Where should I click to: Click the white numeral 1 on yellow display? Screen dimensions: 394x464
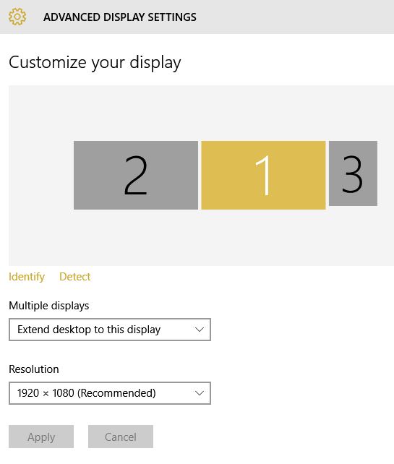(x=263, y=175)
